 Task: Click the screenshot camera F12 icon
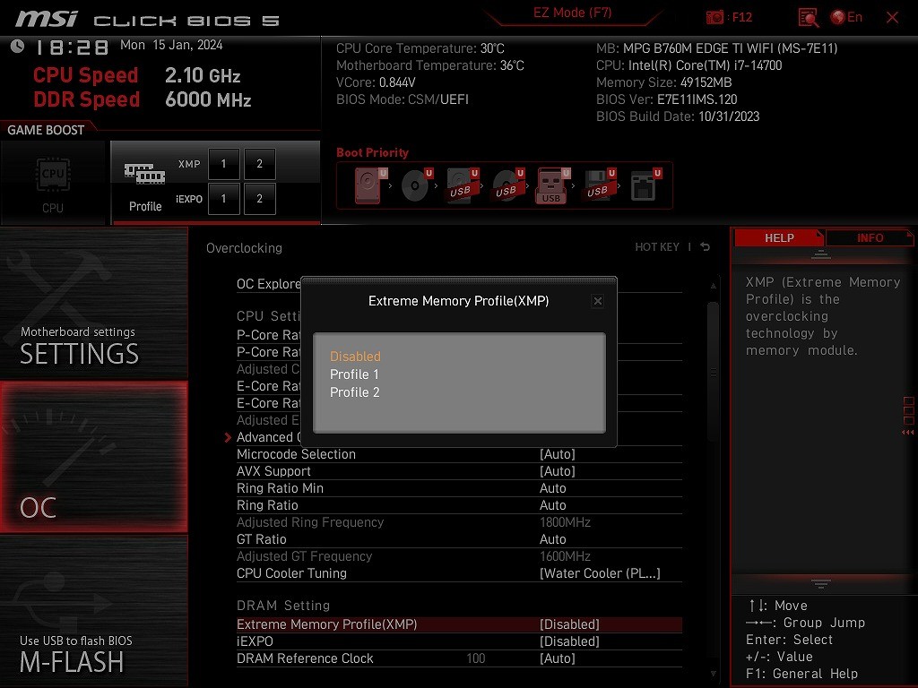click(715, 17)
